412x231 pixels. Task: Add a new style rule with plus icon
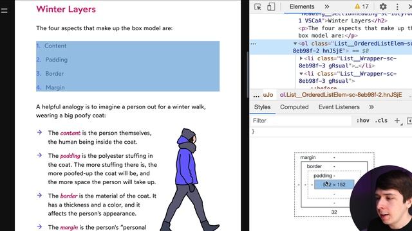397,121
